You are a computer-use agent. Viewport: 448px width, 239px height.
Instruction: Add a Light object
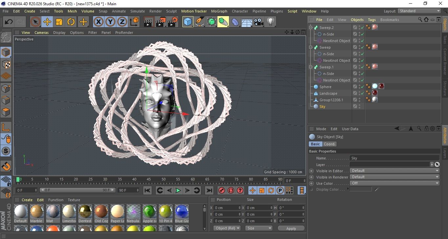270,22
